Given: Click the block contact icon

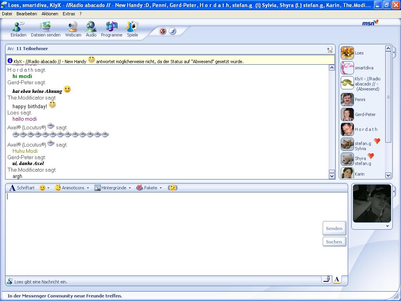Looking at the screenshot, I should pos(163,31).
